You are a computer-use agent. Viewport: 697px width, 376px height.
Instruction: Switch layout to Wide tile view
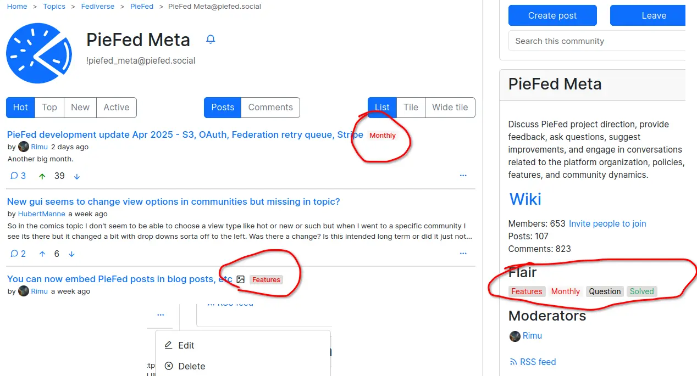pyautogui.click(x=450, y=108)
